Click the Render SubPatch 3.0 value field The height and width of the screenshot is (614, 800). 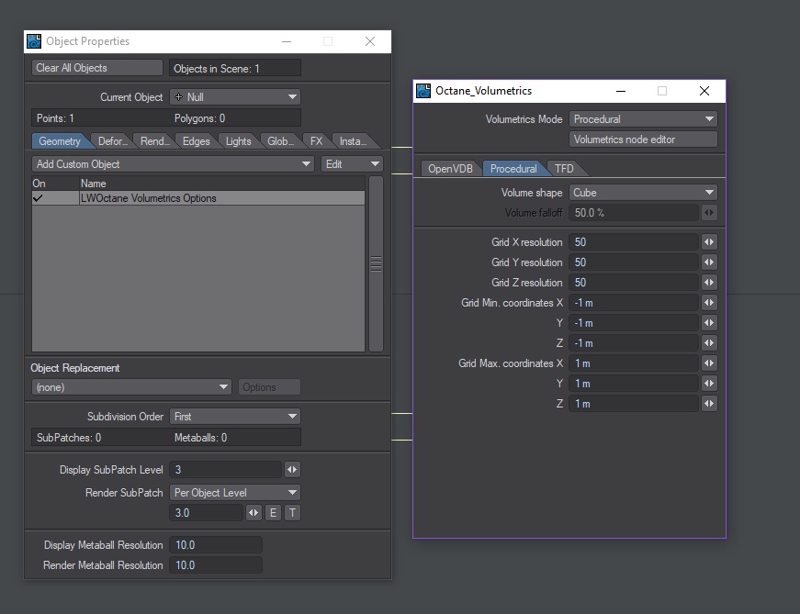[206, 512]
